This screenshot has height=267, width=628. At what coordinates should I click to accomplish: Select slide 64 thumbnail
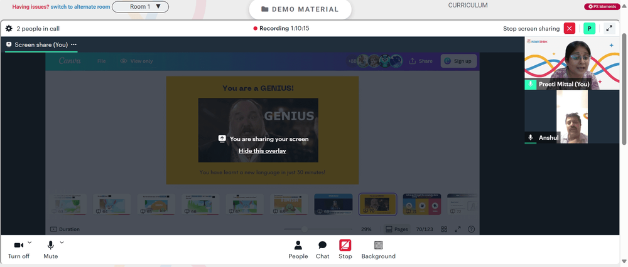(x=112, y=204)
